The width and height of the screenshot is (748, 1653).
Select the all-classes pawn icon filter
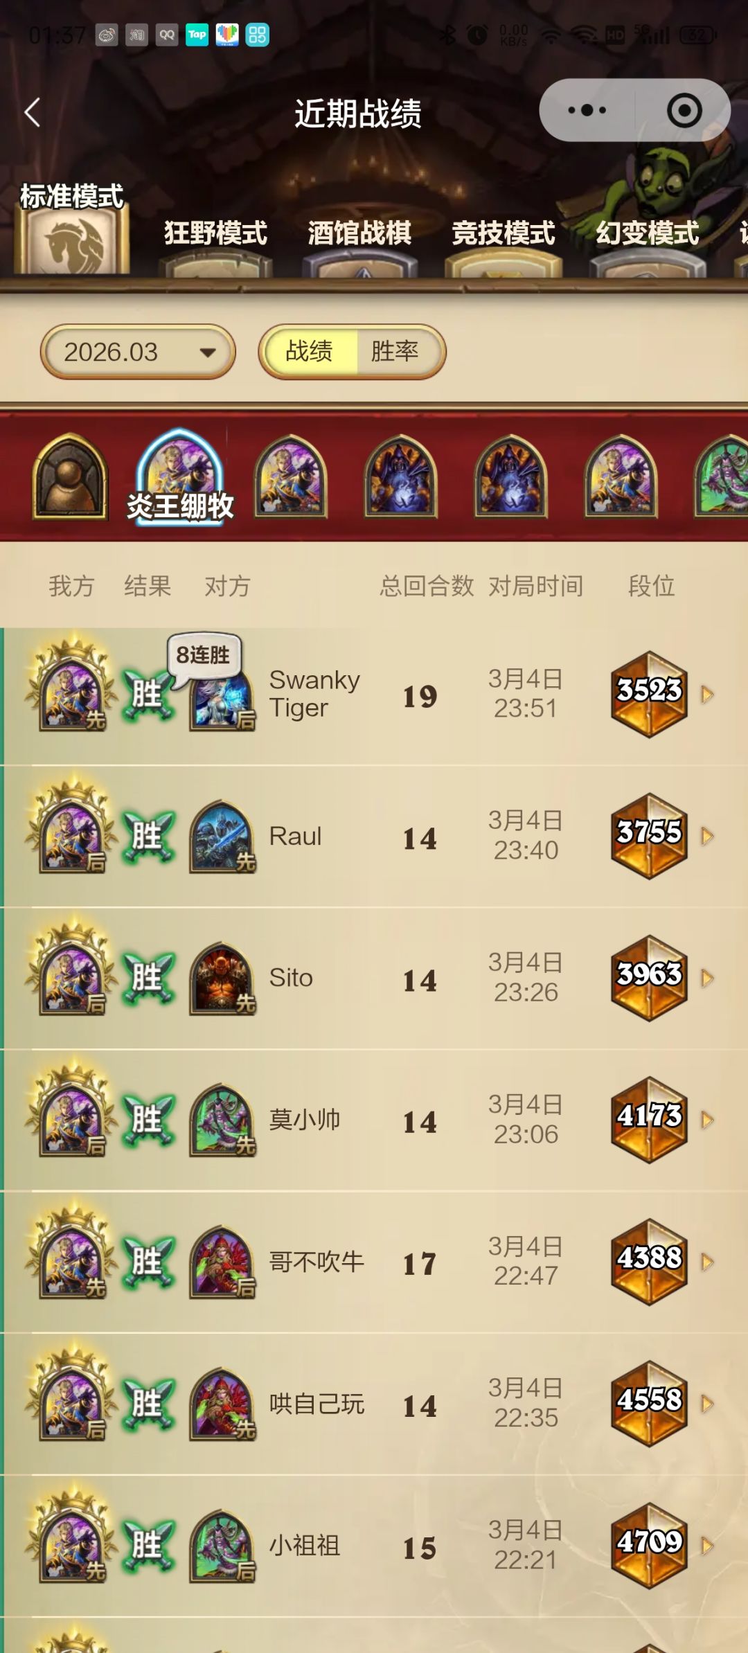(x=69, y=476)
